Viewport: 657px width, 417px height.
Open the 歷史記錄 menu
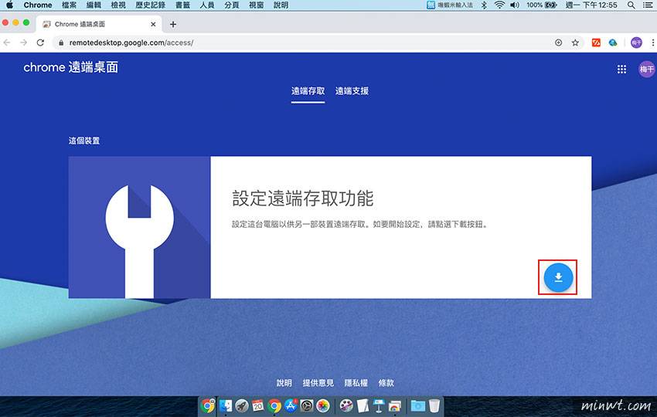pos(150,5)
